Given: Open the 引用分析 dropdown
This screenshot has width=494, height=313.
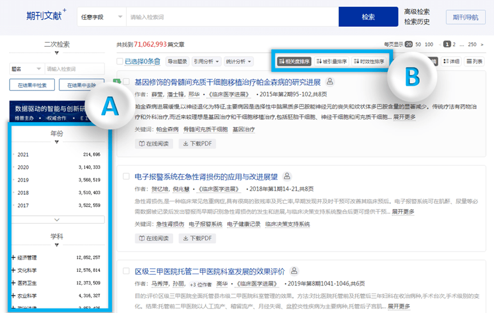Looking at the screenshot, I should tap(206, 61).
